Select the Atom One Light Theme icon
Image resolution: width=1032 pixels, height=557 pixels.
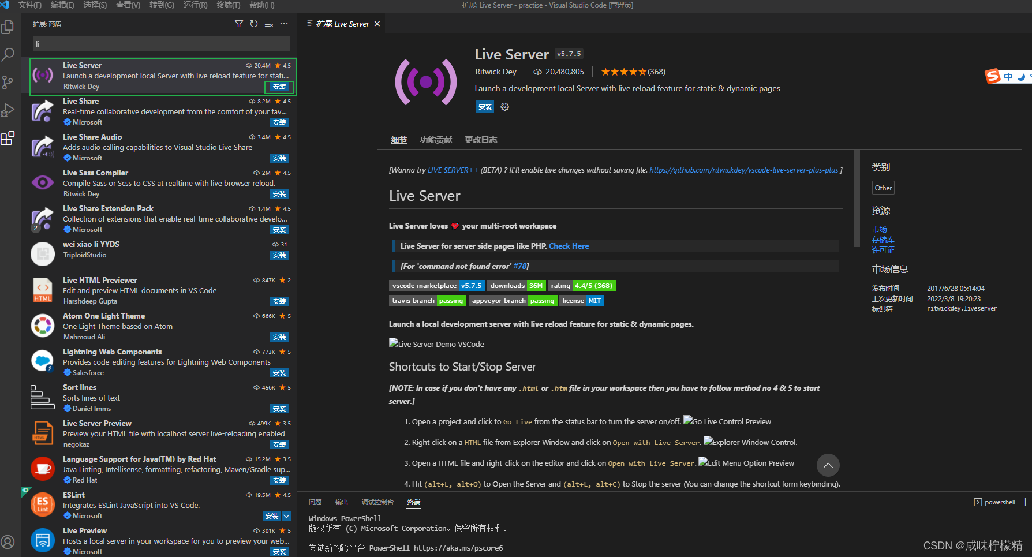43,326
